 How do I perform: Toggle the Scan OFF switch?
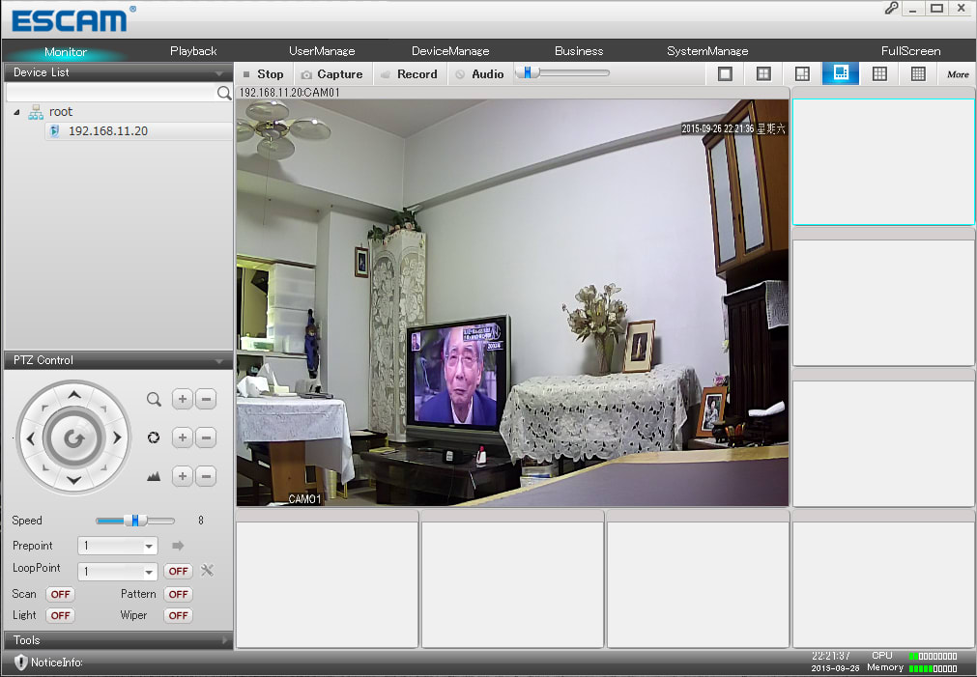[60, 594]
